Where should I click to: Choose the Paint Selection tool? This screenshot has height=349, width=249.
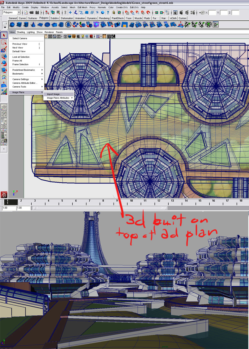(4, 49)
